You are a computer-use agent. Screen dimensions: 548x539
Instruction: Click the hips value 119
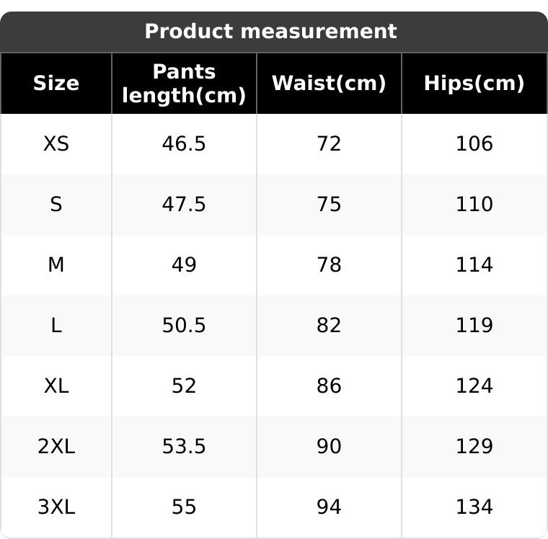(x=474, y=326)
